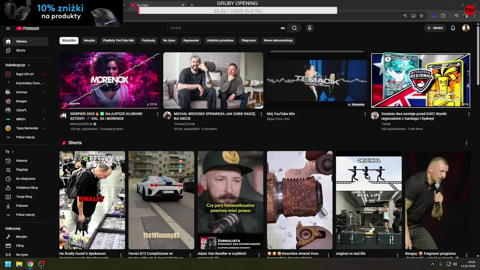Go to Główna home in sidebar
The width and height of the screenshot is (480, 270).
(x=26, y=42)
